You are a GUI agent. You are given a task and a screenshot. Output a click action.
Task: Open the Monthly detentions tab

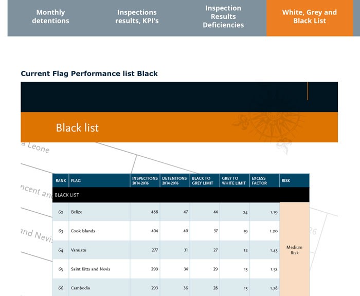coord(50,16)
